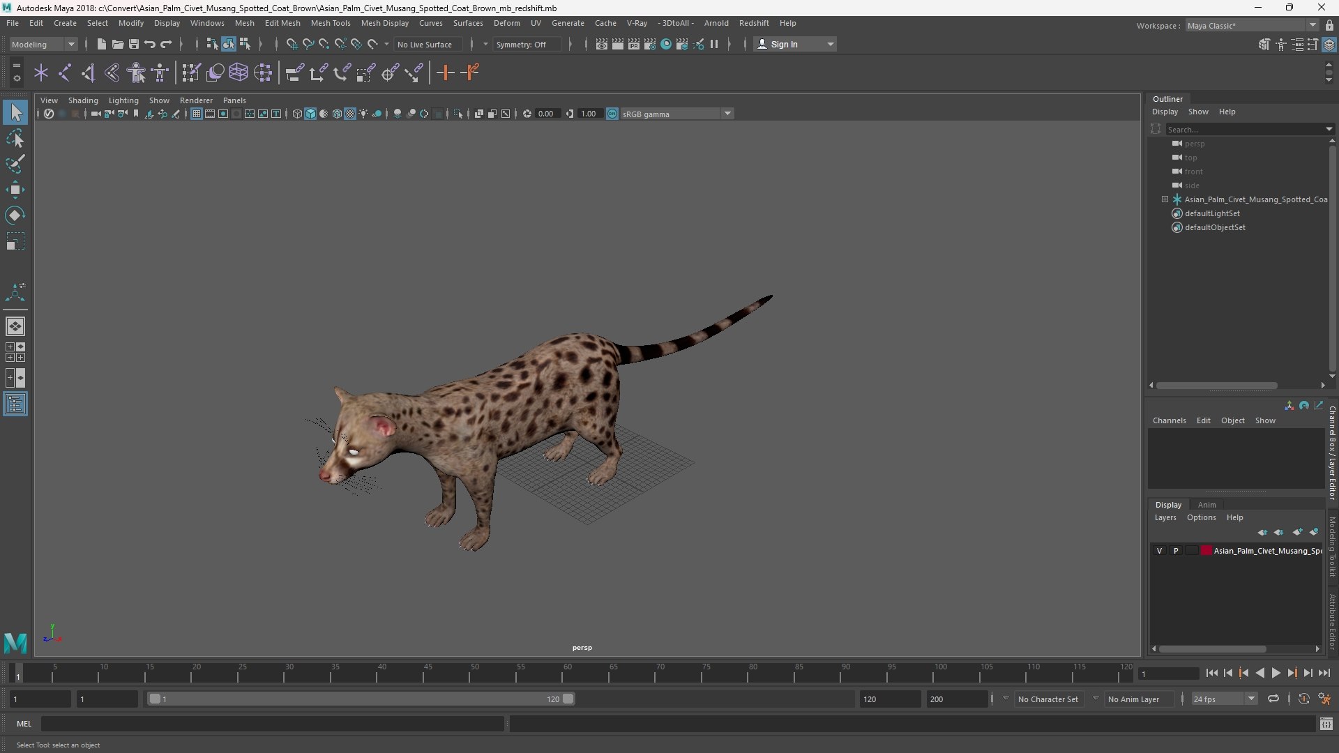The image size is (1339, 753).
Task: Open the Redshift menu
Action: [754, 23]
